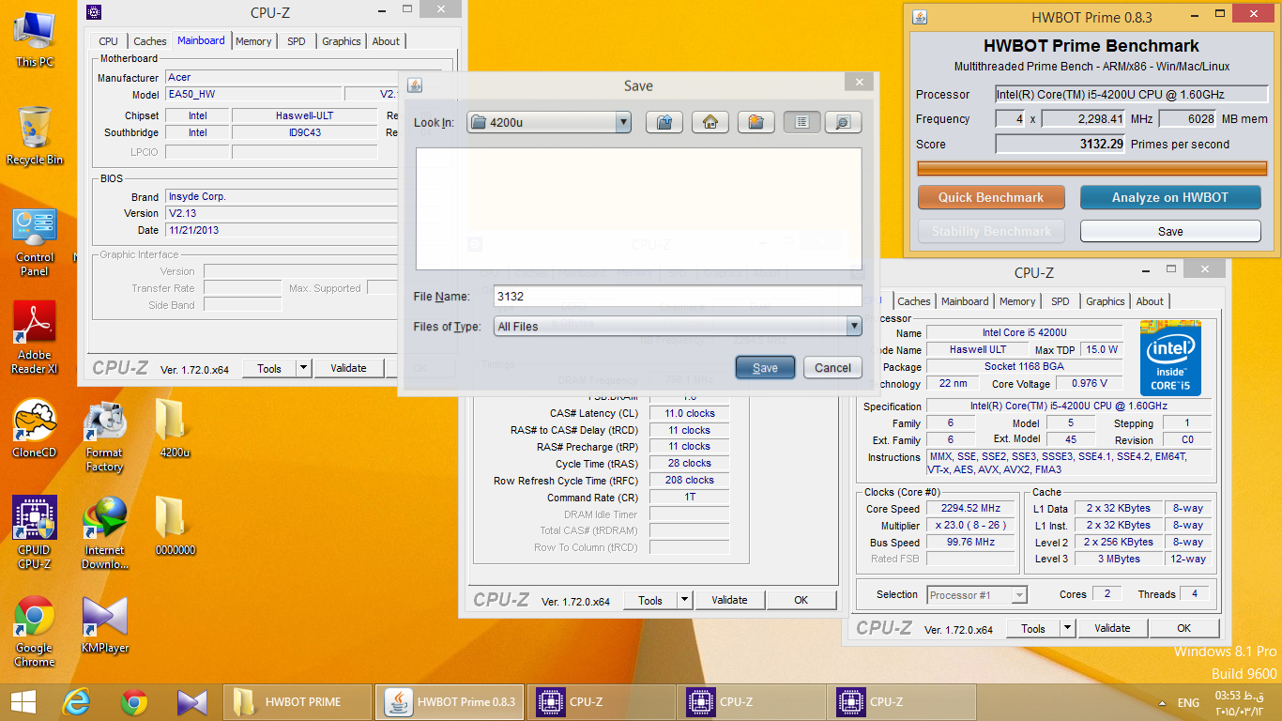The image size is (1282, 721).
Task: Click Save button in HWBOT Prime window
Action: (1170, 231)
